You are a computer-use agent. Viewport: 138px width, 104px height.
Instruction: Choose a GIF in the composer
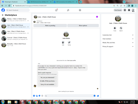42,96
